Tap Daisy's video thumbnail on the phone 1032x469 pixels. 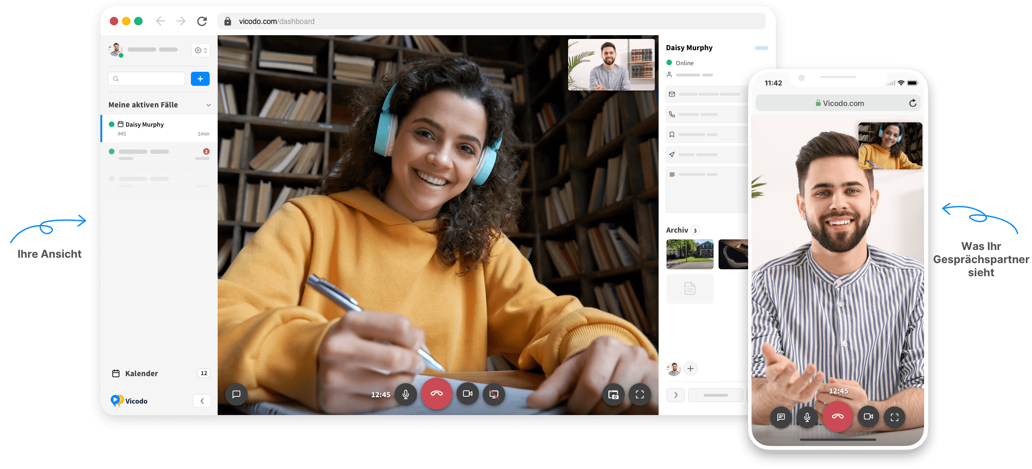[890, 146]
